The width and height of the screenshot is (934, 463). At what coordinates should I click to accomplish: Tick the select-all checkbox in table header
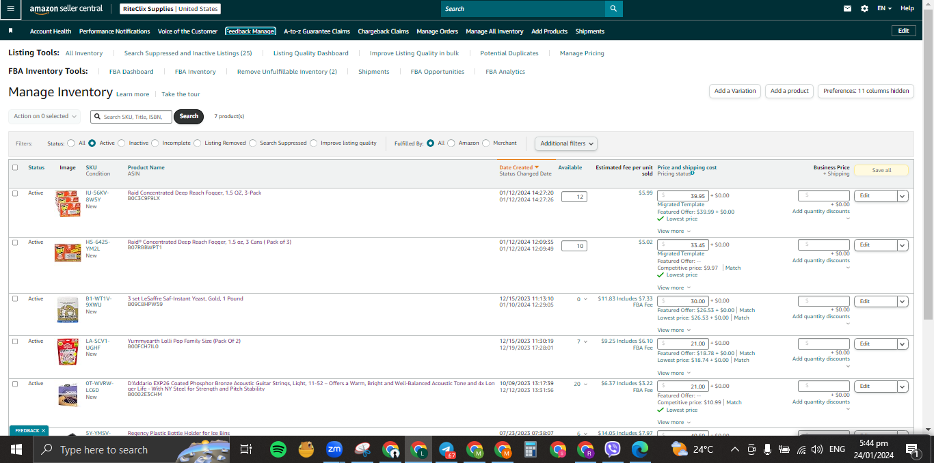tap(15, 167)
